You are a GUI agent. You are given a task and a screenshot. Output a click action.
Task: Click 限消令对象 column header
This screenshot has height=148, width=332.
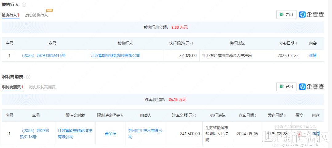(75, 116)
